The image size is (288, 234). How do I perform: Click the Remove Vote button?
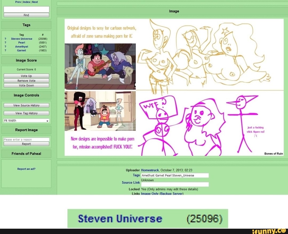tap(26, 81)
